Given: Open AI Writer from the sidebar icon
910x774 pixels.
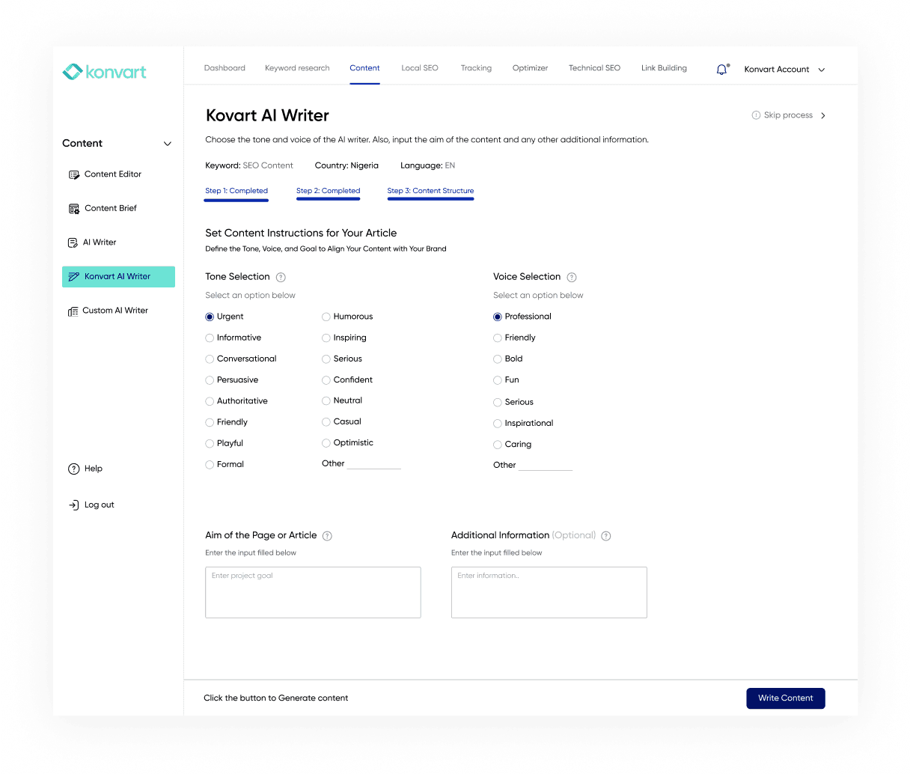Looking at the screenshot, I should (74, 242).
